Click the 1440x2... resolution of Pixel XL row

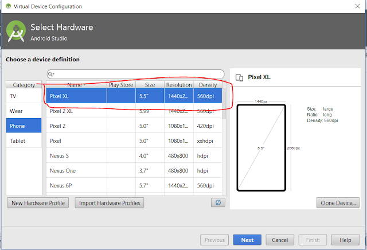coord(178,96)
